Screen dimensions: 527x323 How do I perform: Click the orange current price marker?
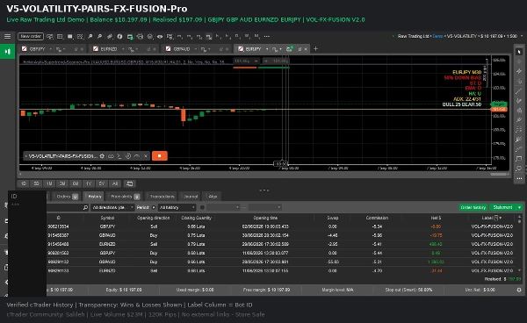pos(499,110)
